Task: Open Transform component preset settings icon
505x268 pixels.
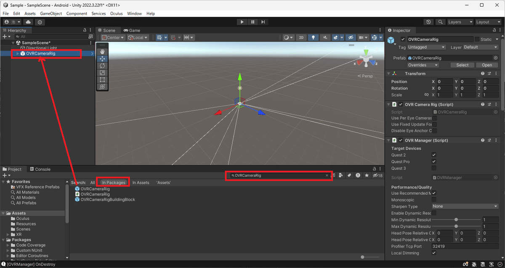Action: pyautogui.click(x=489, y=74)
